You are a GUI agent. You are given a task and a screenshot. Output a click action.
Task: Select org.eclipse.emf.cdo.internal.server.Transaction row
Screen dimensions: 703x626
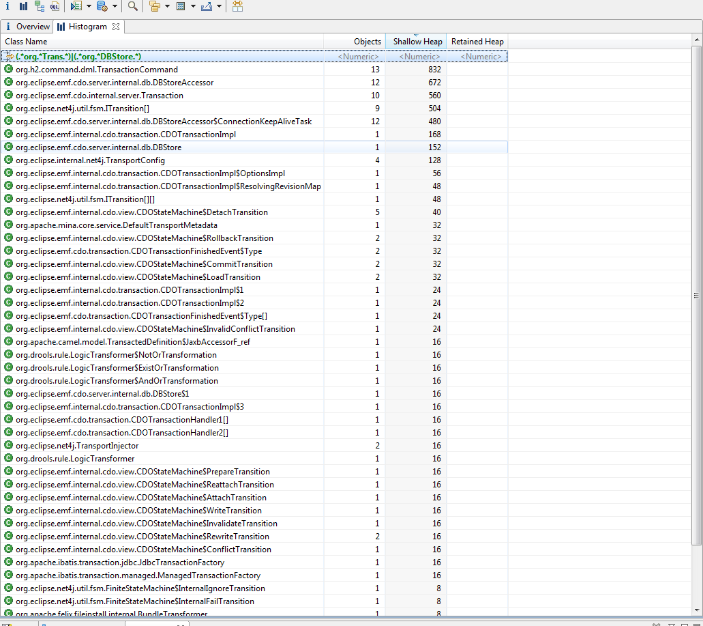(254, 96)
